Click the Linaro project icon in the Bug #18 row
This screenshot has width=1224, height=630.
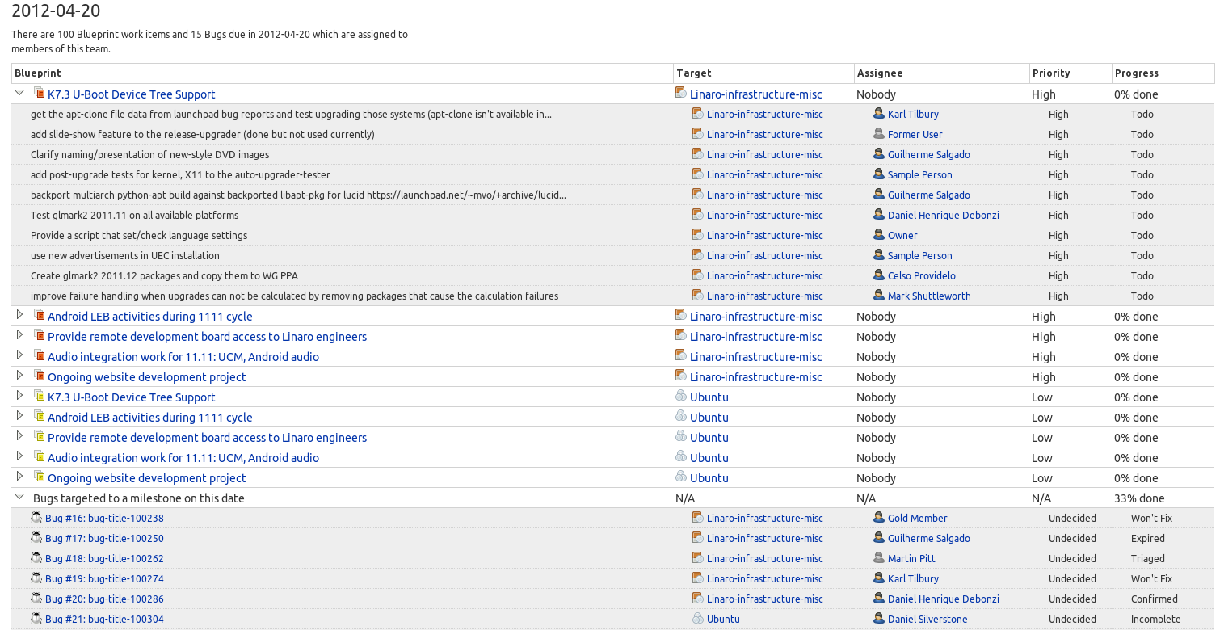pos(697,558)
